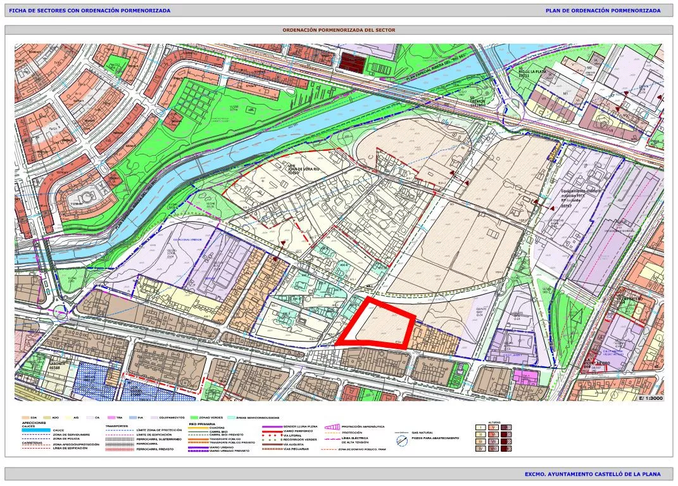Screen dimensions: 678x486
Task: Click the Protección Aeronáutica cone symbol
Action: pos(333,428)
